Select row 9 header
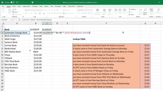The width and height of the screenshot is (163, 91). [x=2, y=52]
